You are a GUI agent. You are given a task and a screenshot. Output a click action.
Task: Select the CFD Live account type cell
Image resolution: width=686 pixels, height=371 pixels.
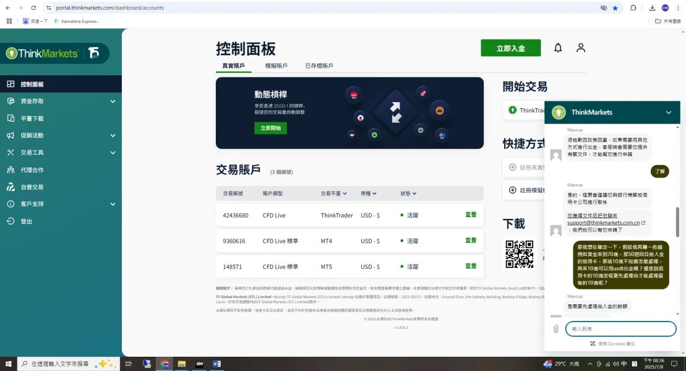(x=274, y=215)
